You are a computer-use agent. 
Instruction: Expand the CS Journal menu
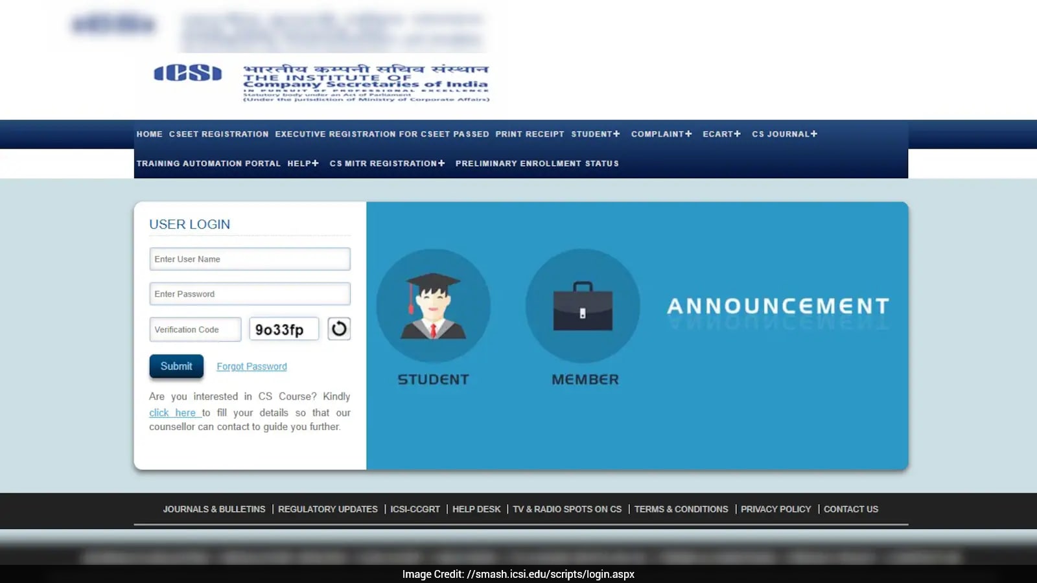click(784, 134)
